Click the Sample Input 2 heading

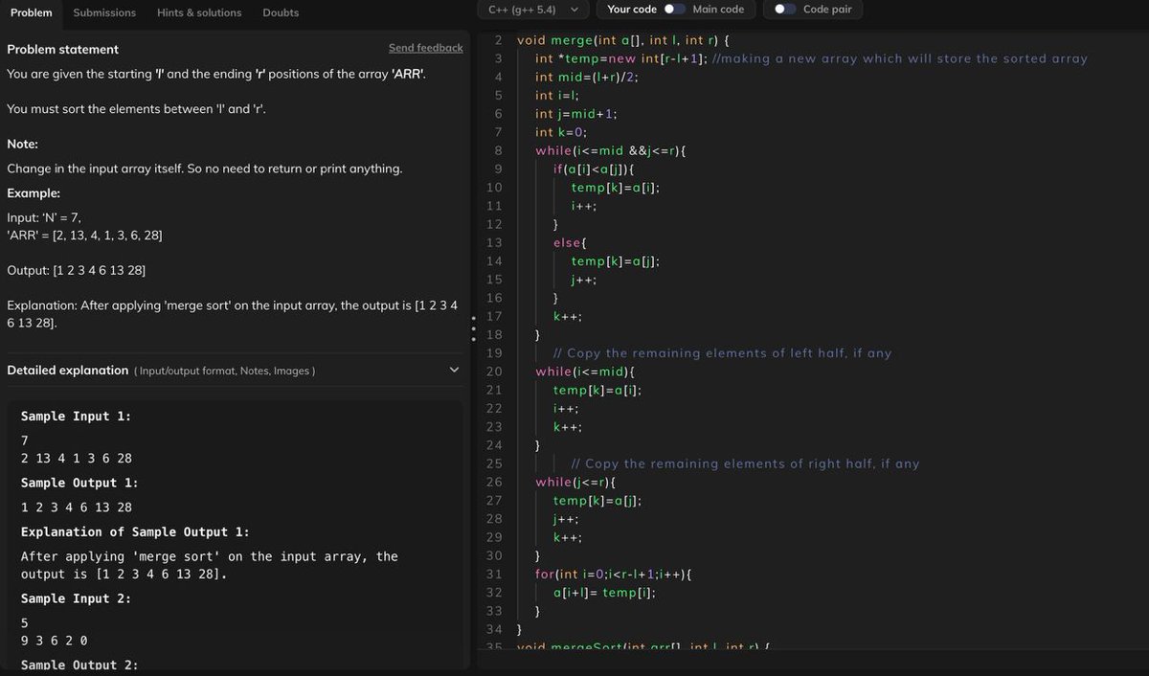point(76,599)
